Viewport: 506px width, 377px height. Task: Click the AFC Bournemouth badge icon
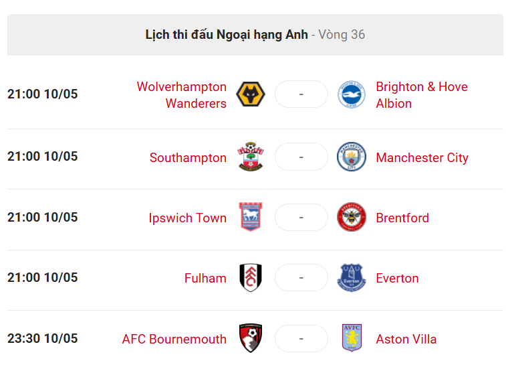tap(251, 338)
